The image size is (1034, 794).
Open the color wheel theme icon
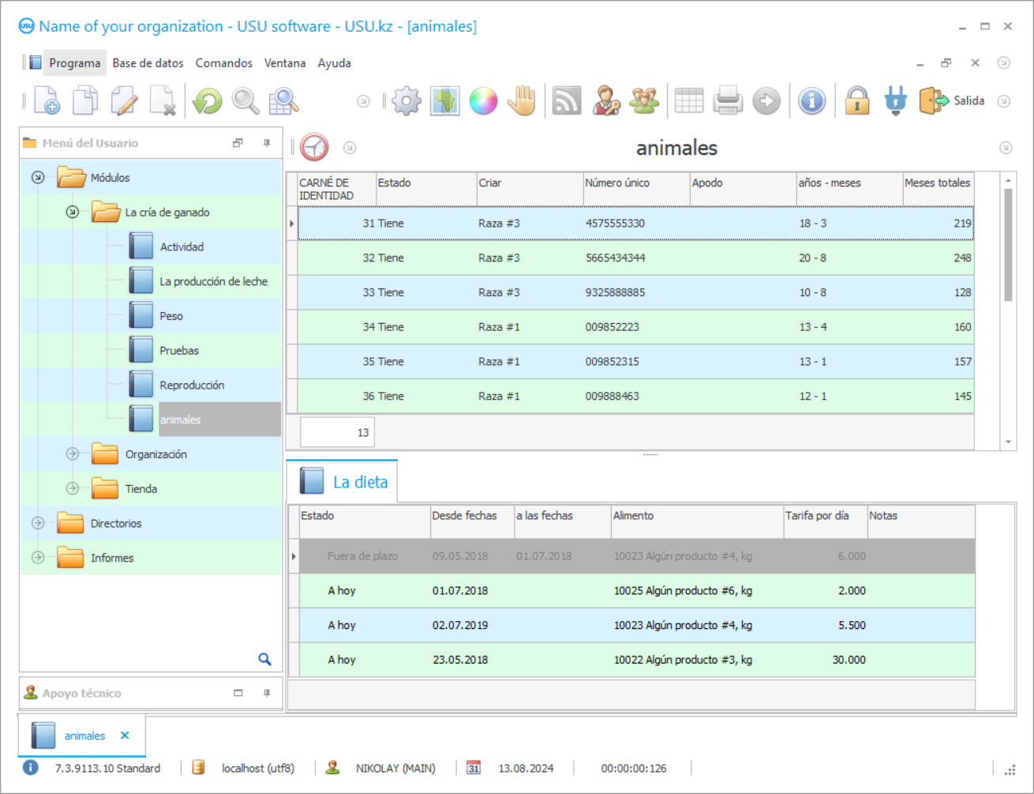point(483,101)
